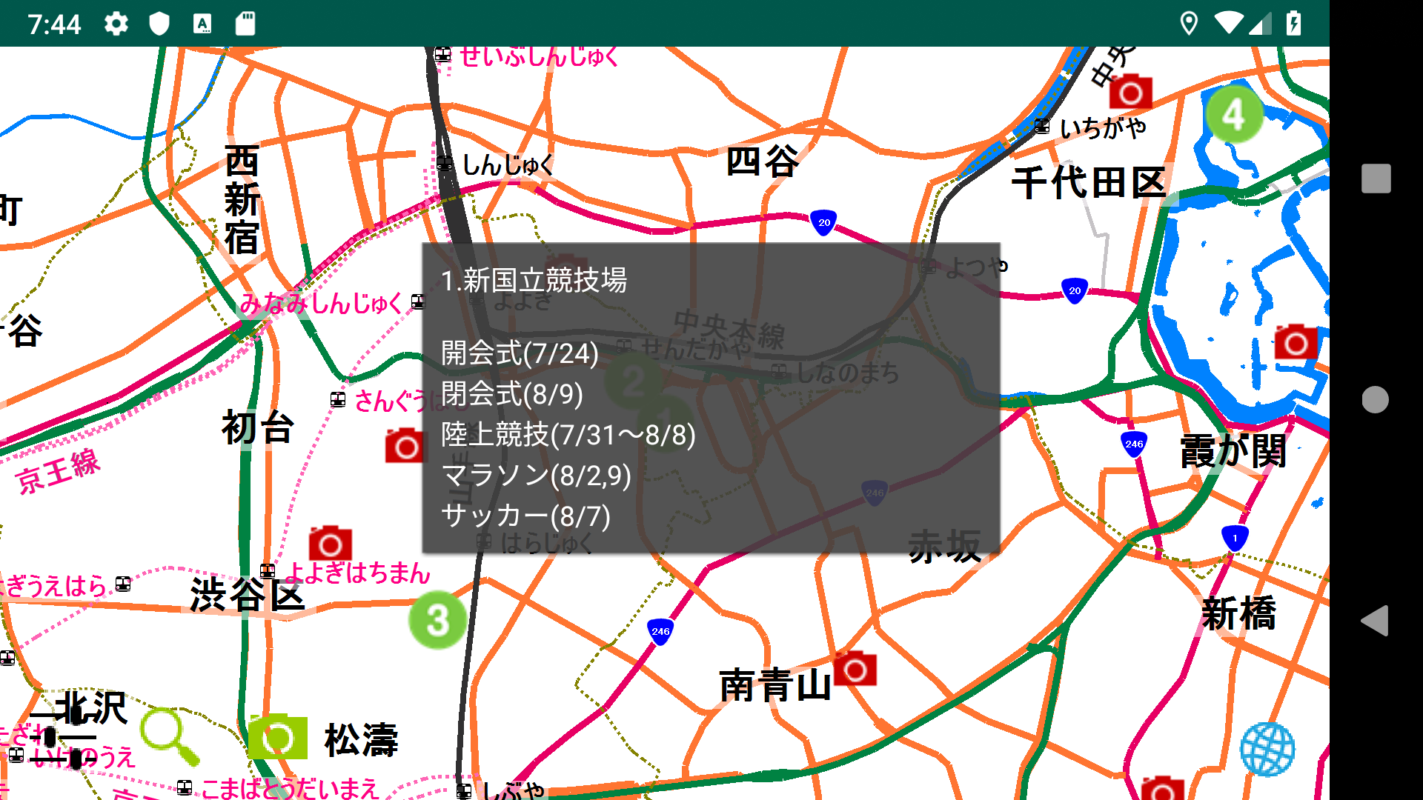Select the 陸上競技(7/31〜8/8) line
The image size is (1423, 800).
click(568, 435)
